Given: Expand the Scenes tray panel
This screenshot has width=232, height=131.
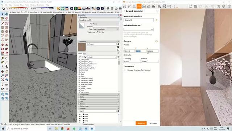Looking at the screenshot, I should (99, 104).
